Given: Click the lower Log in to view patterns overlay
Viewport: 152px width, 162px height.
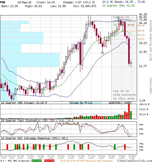Looking at the screenshot, I should point(124,95).
